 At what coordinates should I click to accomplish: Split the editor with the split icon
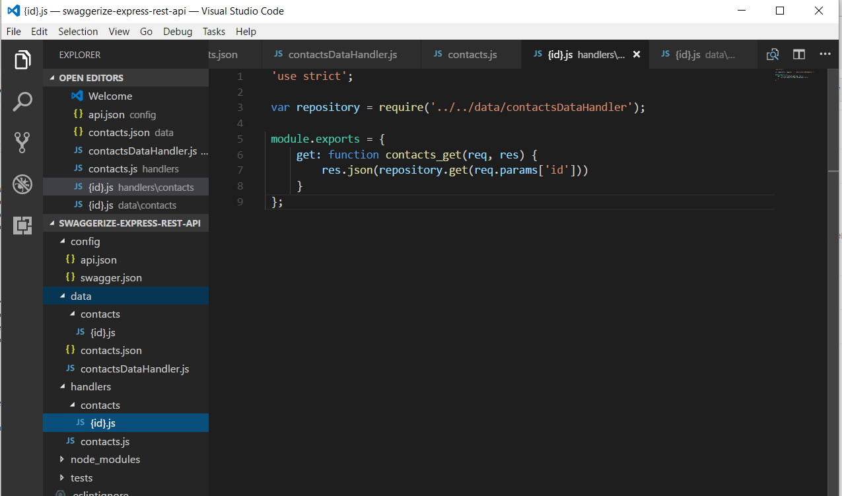[799, 55]
